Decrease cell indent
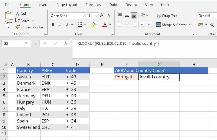This screenshot has height=140, width=217. [143, 25]
